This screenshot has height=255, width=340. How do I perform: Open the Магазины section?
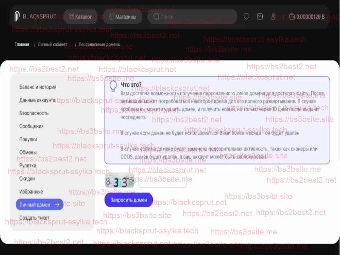[123, 16]
